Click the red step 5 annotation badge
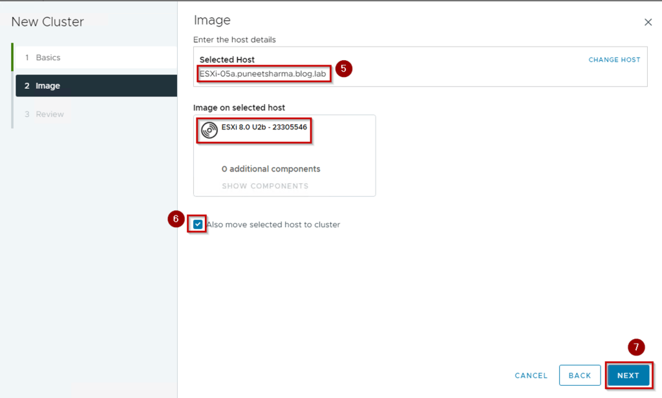 click(x=344, y=69)
